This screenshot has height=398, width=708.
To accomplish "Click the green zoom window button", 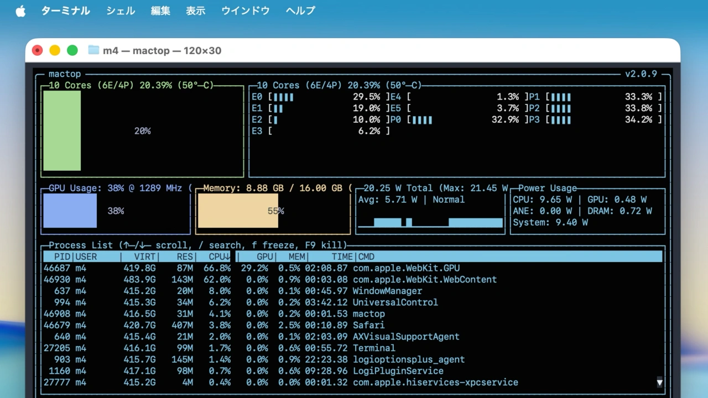I will [x=72, y=50].
